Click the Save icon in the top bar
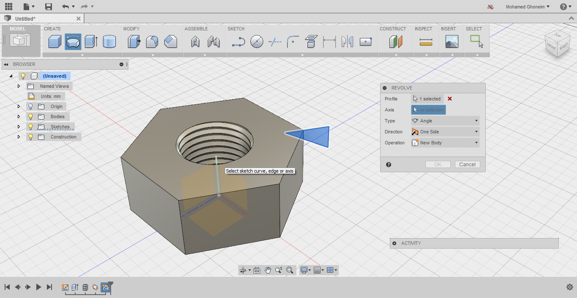Image resolution: width=577 pixels, height=298 pixels. tap(49, 7)
